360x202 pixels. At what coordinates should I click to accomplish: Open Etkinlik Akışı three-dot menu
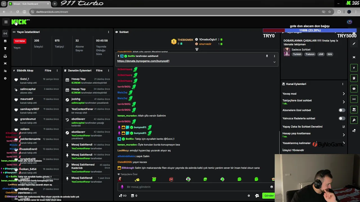[57, 71]
